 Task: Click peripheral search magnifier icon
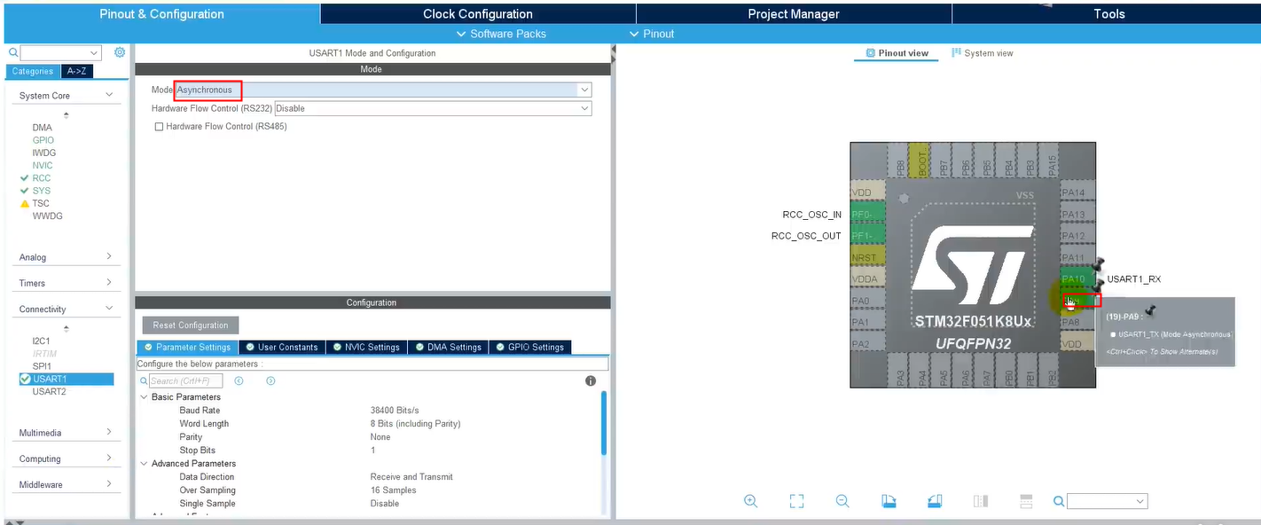[x=13, y=52]
